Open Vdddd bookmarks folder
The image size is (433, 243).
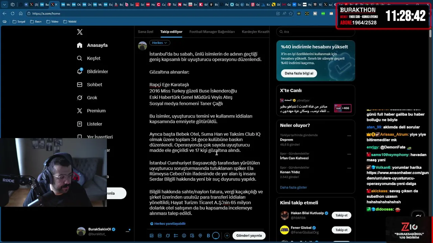70,22
